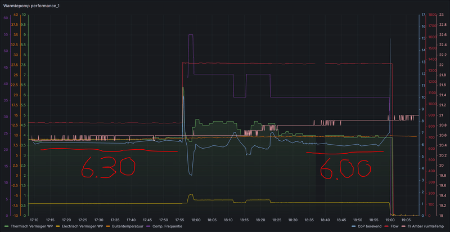The image size is (450, 232).
Task: Toggle the Electrisch Vermogen WP legend series
Action: [x=82, y=226]
